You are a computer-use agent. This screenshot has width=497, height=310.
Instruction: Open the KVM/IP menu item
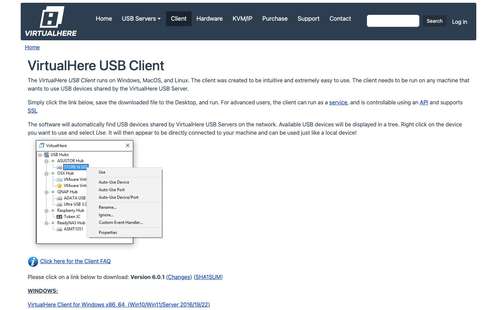pos(242,19)
